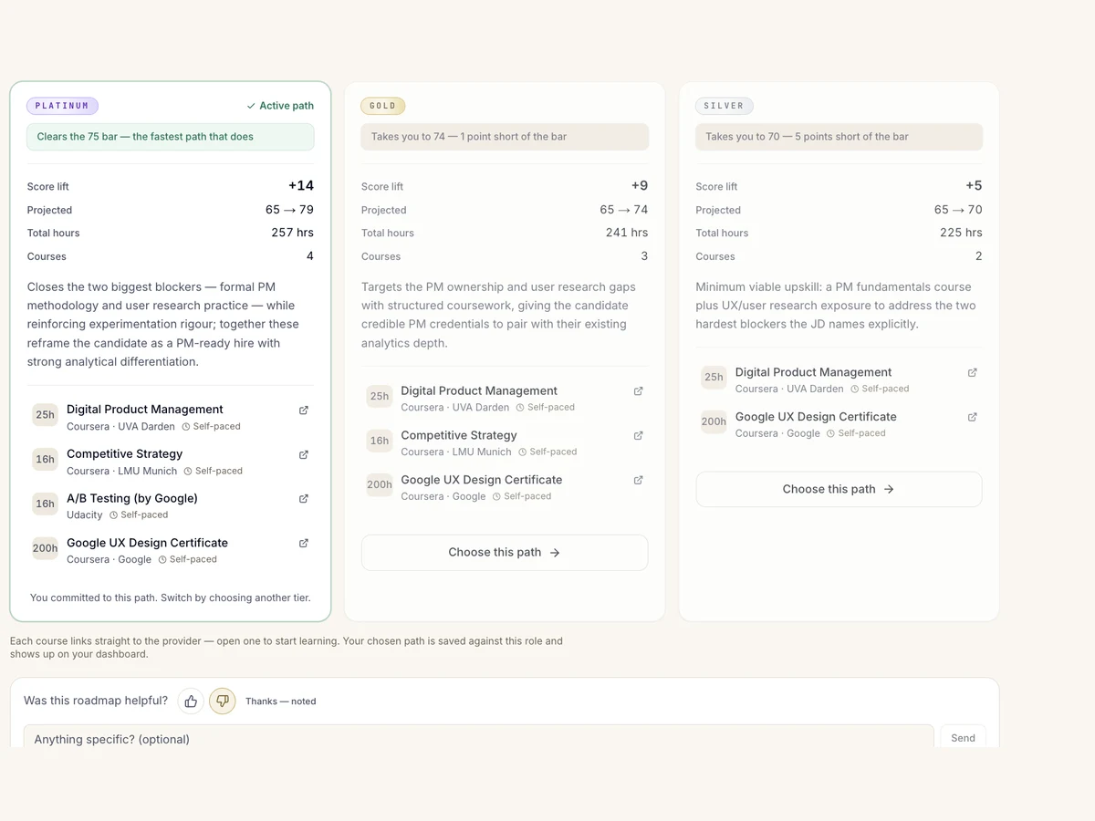Click the 'Active path' checkmark label

tap(280, 106)
